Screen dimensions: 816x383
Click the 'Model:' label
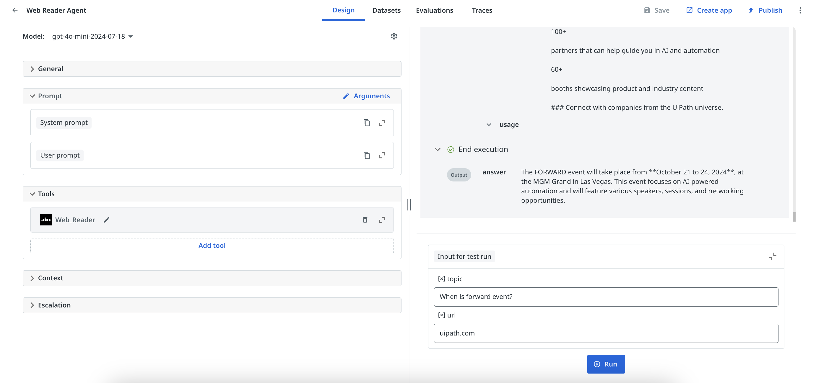coord(34,36)
